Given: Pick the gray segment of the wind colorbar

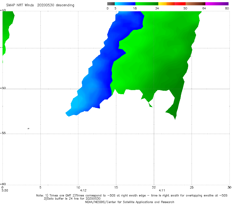Looking at the screenshot, I should tap(111, 4).
